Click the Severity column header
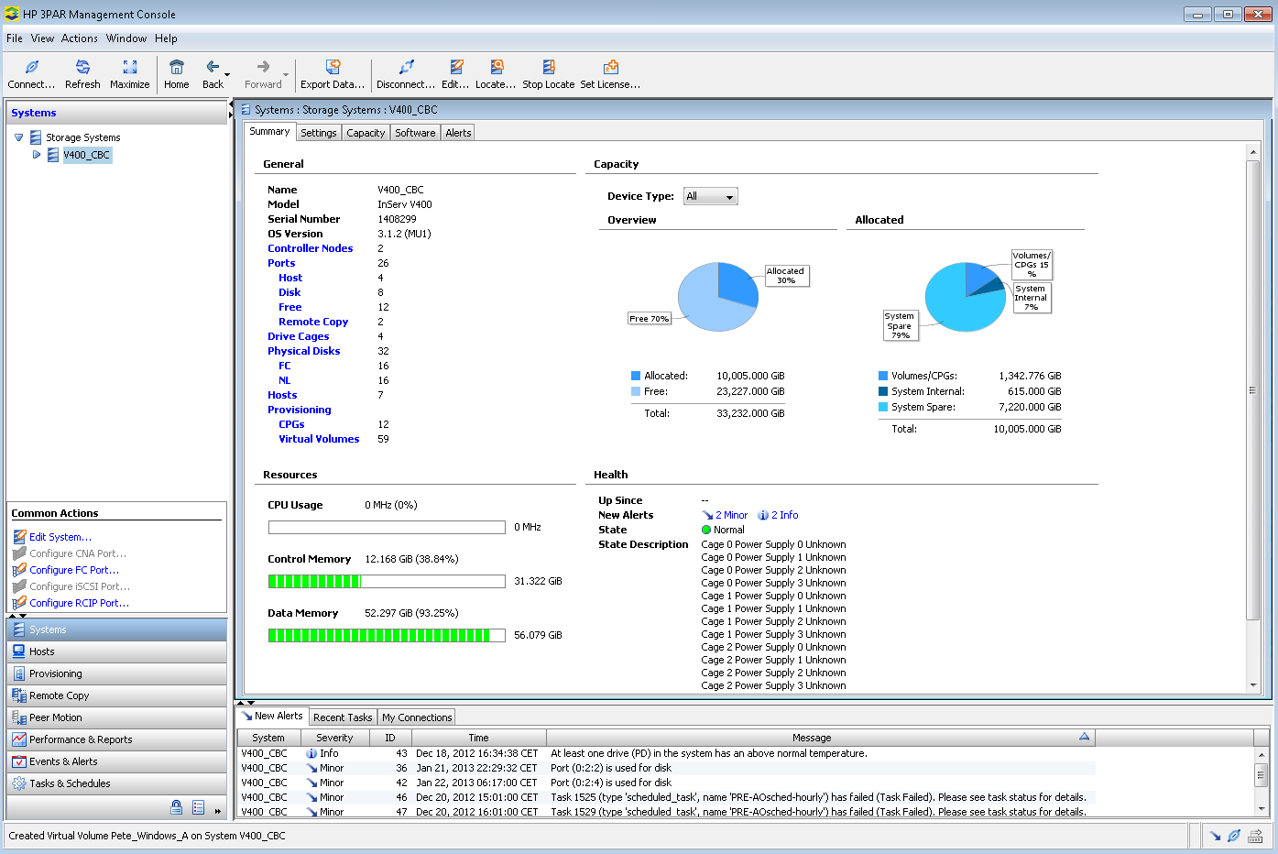 334,738
